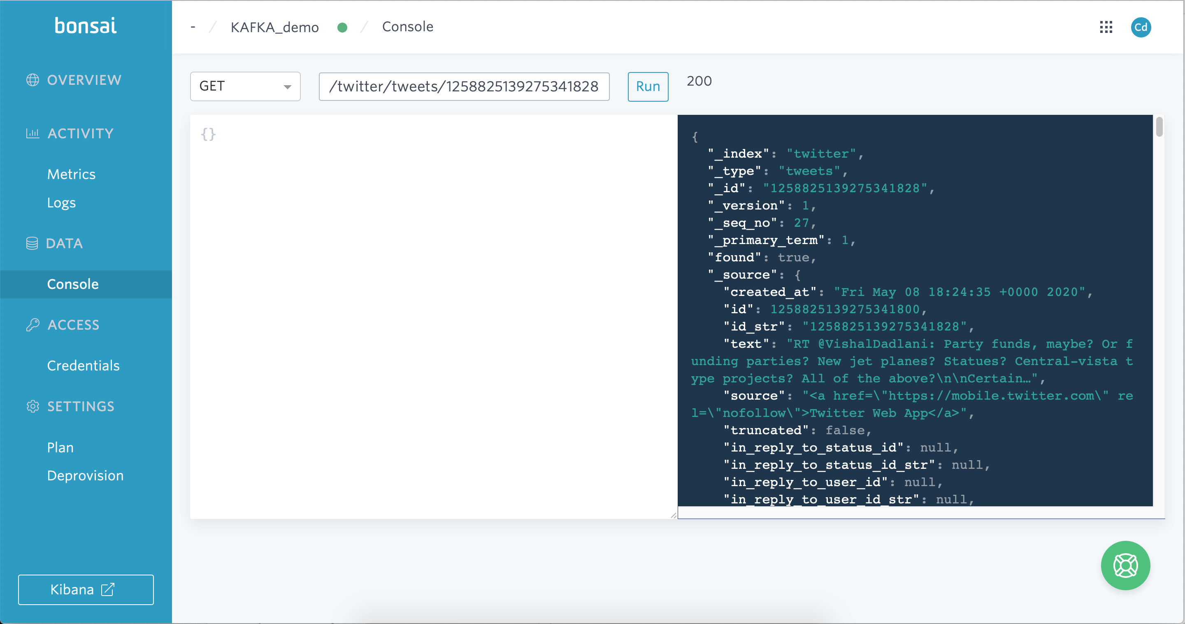Image resolution: width=1185 pixels, height=624 pixels.
Task: Click the Cd user avatar
Action: tap(1141, 27)
